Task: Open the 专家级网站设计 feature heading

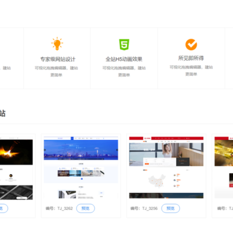Action: pyautogui.click(x=58, y=59)
